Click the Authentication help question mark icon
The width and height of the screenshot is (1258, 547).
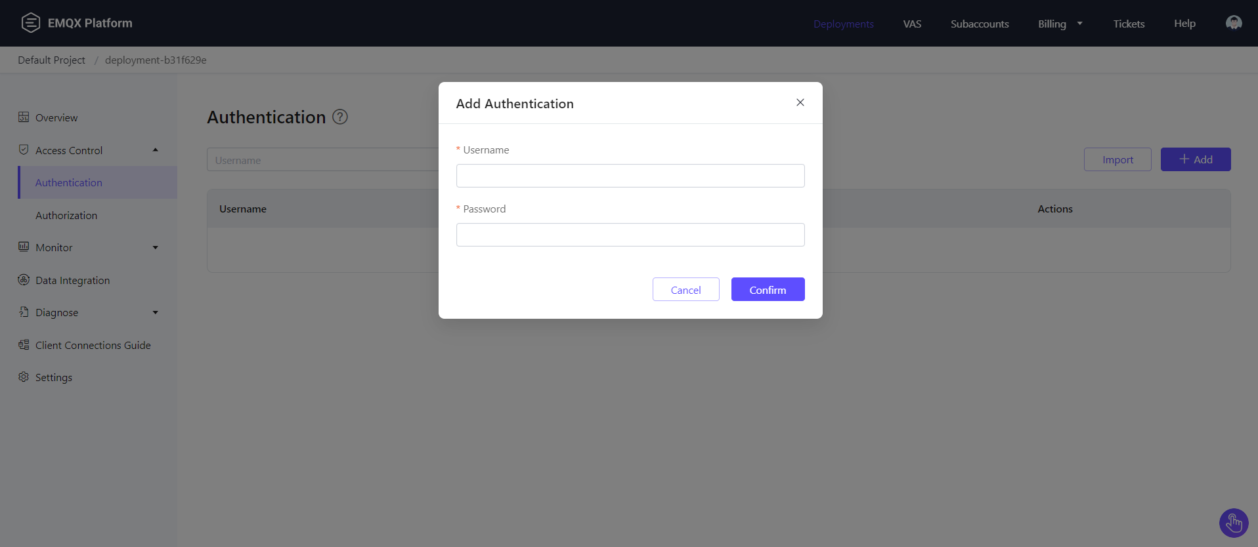click(x=340, y=117)
